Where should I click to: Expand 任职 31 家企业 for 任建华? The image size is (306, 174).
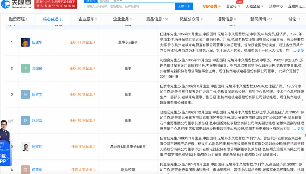(x=82, y=42)
